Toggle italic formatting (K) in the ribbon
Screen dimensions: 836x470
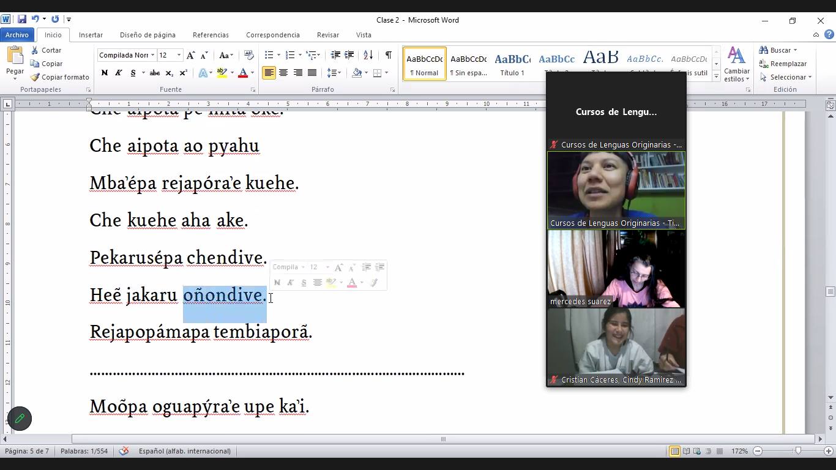tap(119, 73)
